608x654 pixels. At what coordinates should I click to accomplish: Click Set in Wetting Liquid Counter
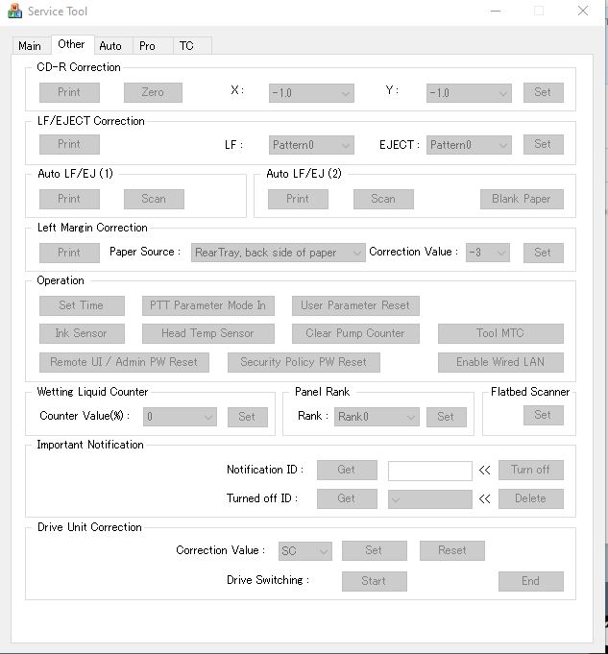coord(248,417)
